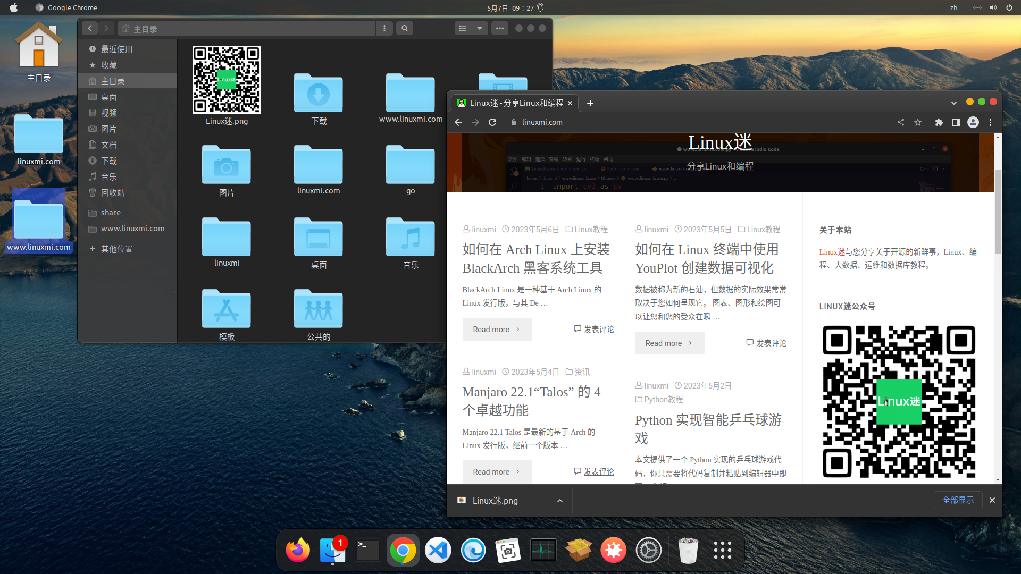Image resolution: width=1021 pixels, height=574 pixels.
Task: Go back in file manager
Action: [x=90, y=28]
